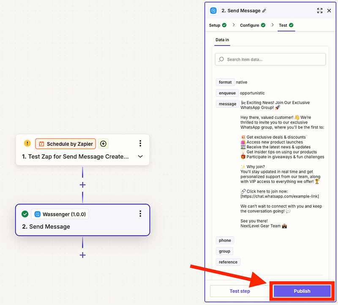The height and width of the screenshot is (305, 338).
Task: Click the Search item data field
Action: [x=270, y=59]
